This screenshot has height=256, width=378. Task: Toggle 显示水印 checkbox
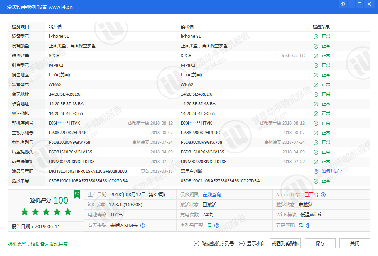(242, 243)
